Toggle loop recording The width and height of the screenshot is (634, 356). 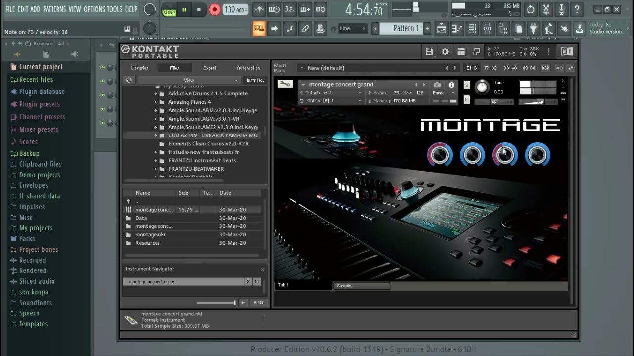click(x=320, y=9)
